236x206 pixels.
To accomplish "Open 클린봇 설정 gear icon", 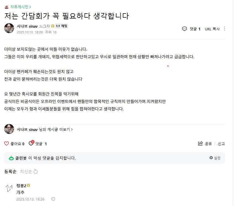I will click(x=211, y=158).
